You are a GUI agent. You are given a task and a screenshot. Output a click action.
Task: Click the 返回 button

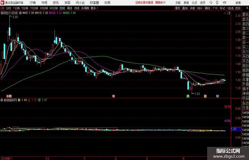pos(238,8)
